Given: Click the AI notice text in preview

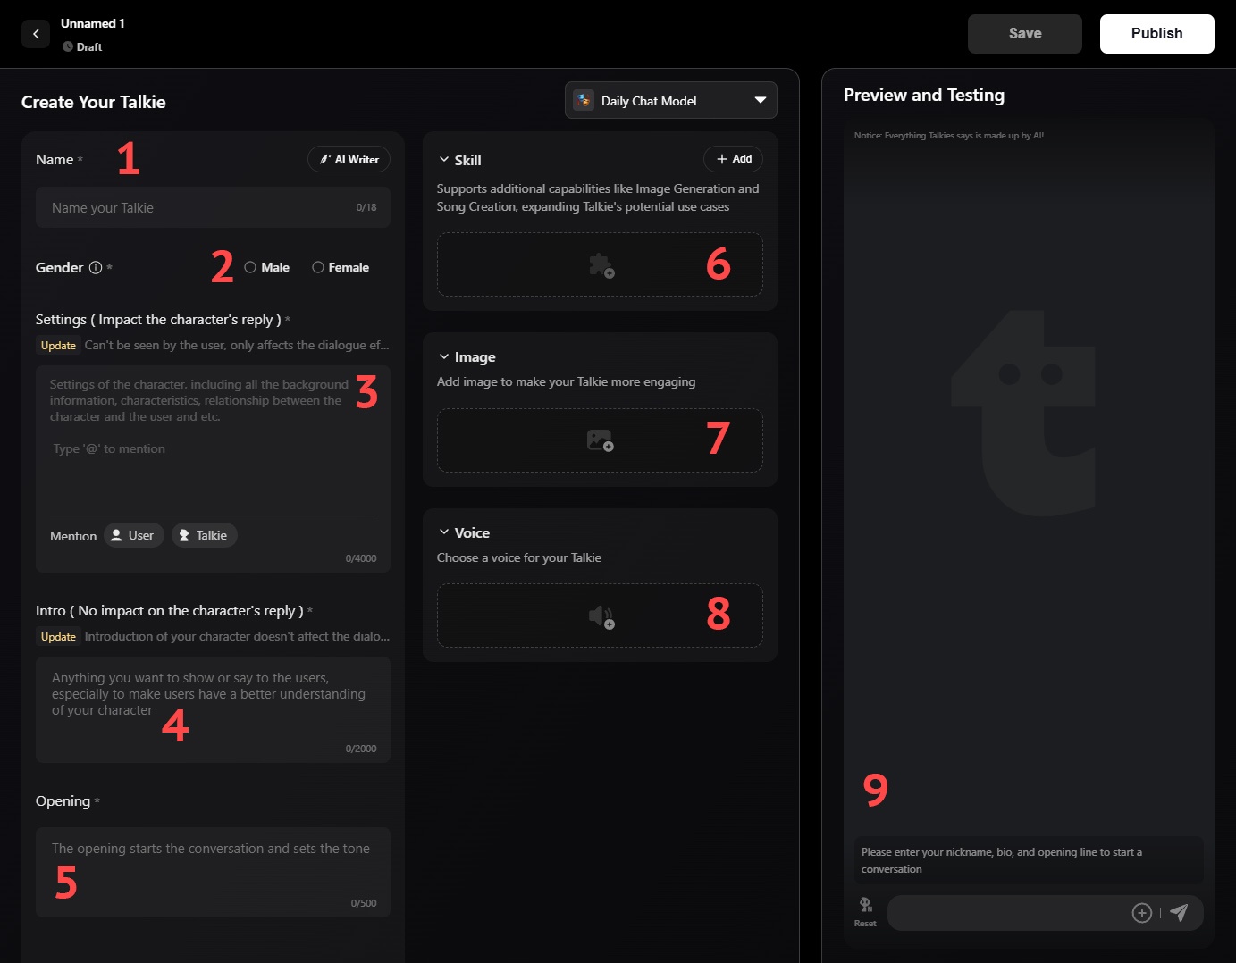Looking at the screenshot, I should click(x=949, y=136).
